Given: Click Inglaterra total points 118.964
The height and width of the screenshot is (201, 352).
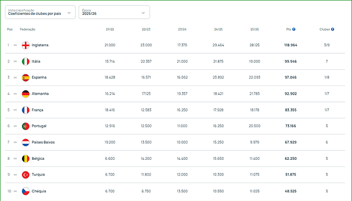Looking at the screenshot, I should point(291,45).
